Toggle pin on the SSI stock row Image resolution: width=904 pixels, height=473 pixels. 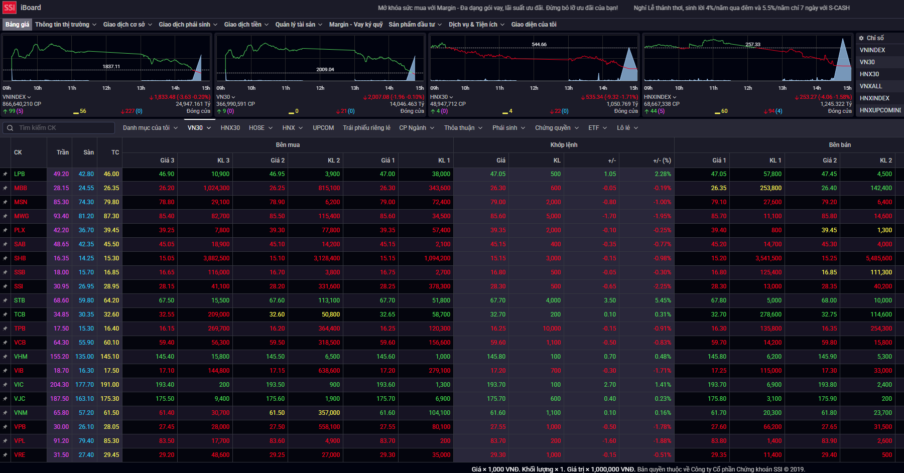pyautogui.click(x=6, y=286)
